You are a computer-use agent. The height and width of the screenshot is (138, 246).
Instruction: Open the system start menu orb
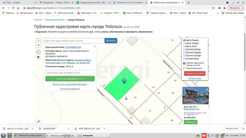tap(3, 135)
